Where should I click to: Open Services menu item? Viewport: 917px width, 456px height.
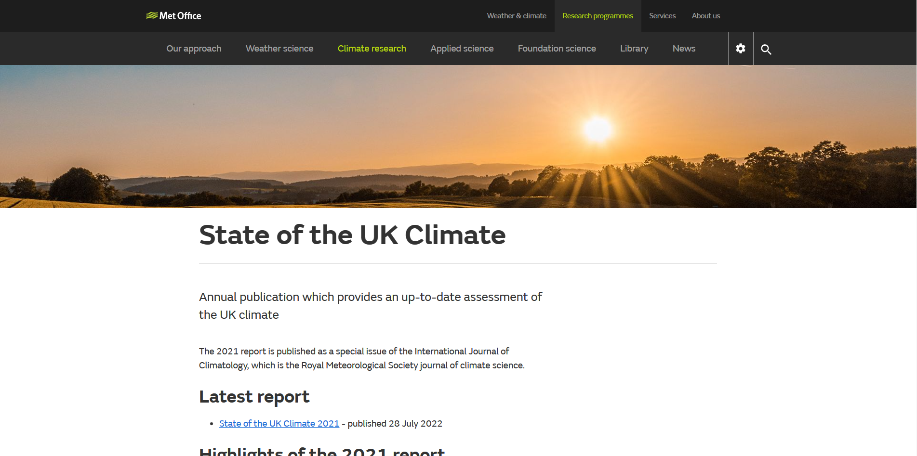662,16
